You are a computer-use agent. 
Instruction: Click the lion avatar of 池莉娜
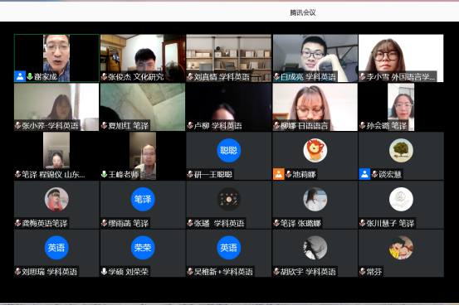315,150
